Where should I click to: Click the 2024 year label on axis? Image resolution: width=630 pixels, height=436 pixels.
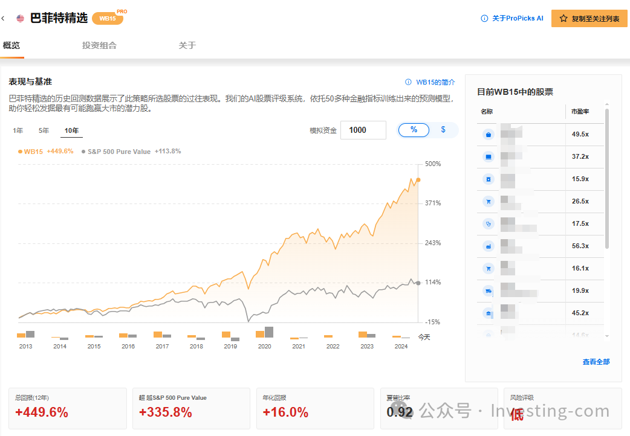click(x=401, y=347)
